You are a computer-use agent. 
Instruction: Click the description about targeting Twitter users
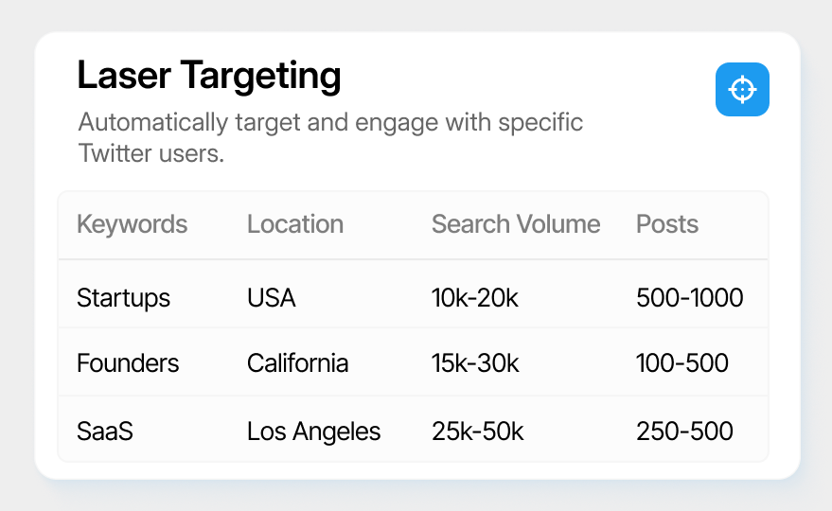click(x=330, y=138)
